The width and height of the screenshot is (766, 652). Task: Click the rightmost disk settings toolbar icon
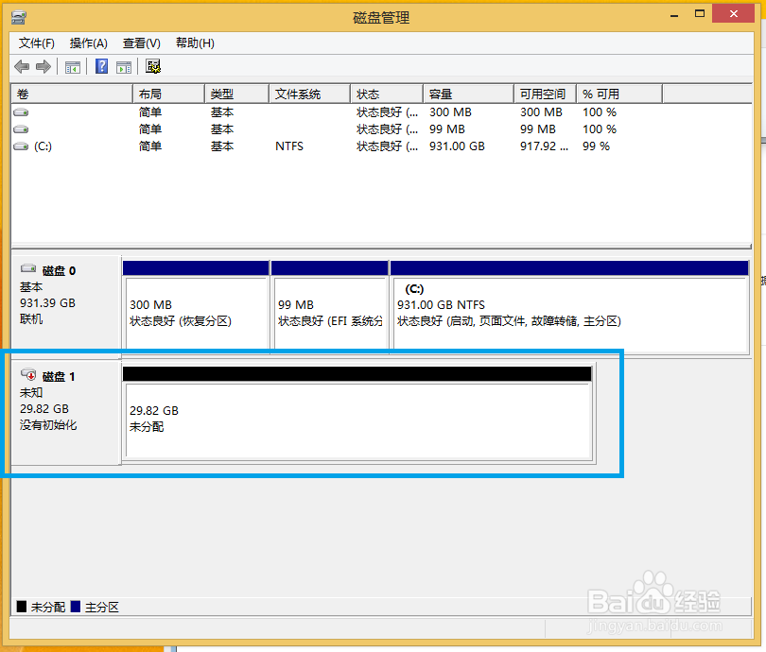(x=152, y=66)
